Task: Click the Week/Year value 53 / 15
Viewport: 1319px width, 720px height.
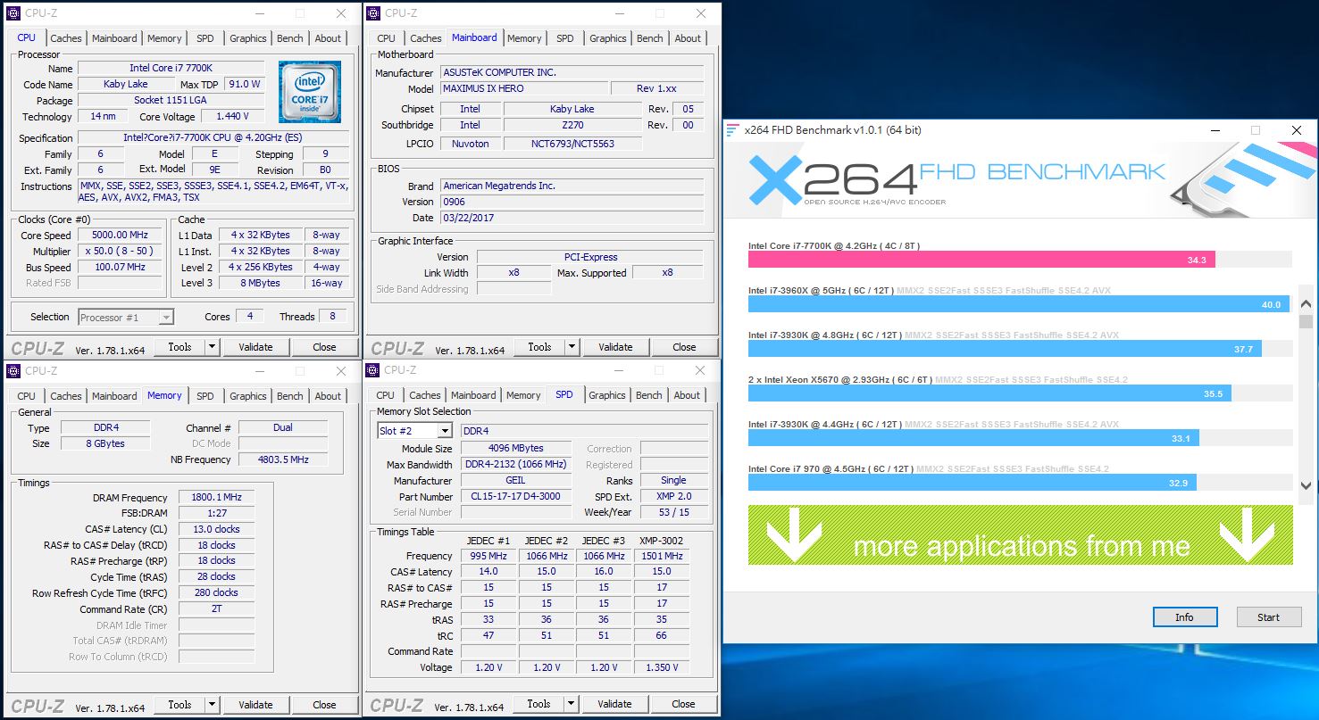Action: (x=673, y=513)
